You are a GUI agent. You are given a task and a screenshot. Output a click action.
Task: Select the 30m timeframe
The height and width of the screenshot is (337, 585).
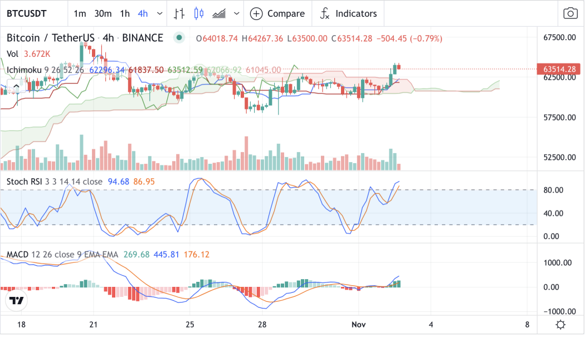click(x=103, y=14)
